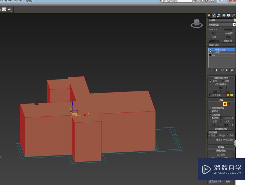Open the Modify command panel tab
The image size is (259, 185).
214,15
